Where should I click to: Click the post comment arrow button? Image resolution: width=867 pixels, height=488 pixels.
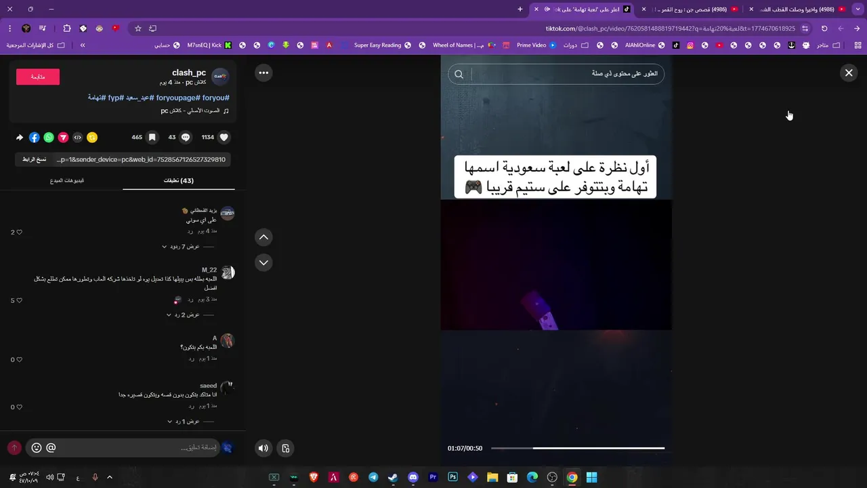(x=14, y=447)
